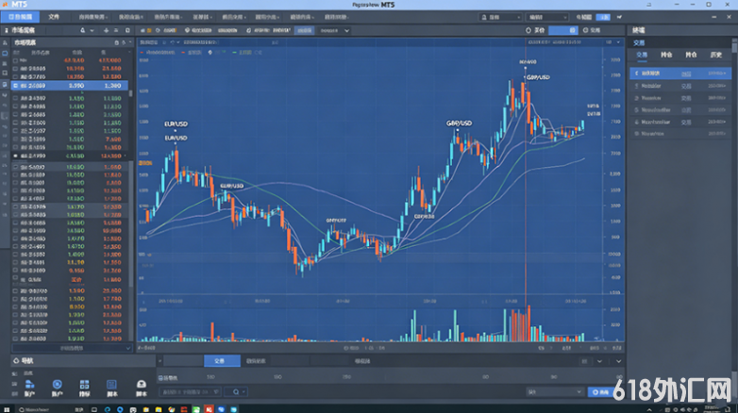Open symbol filter dropdown below market list
Screen dimensions: 738x413
click(x=72, y=348)
